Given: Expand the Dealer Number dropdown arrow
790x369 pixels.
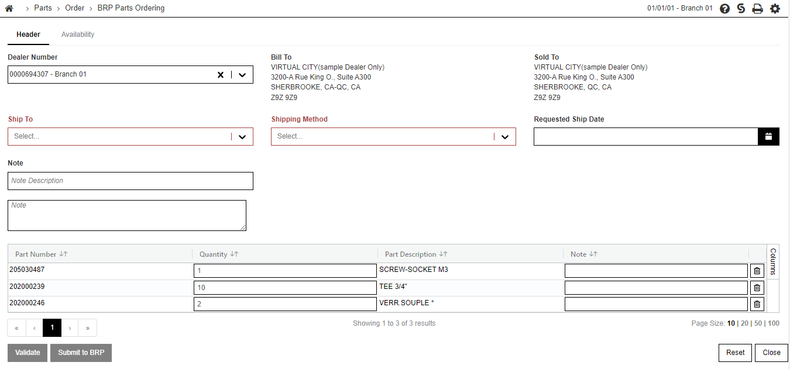Looking at the screenshot, I should [x=242, y=75].
